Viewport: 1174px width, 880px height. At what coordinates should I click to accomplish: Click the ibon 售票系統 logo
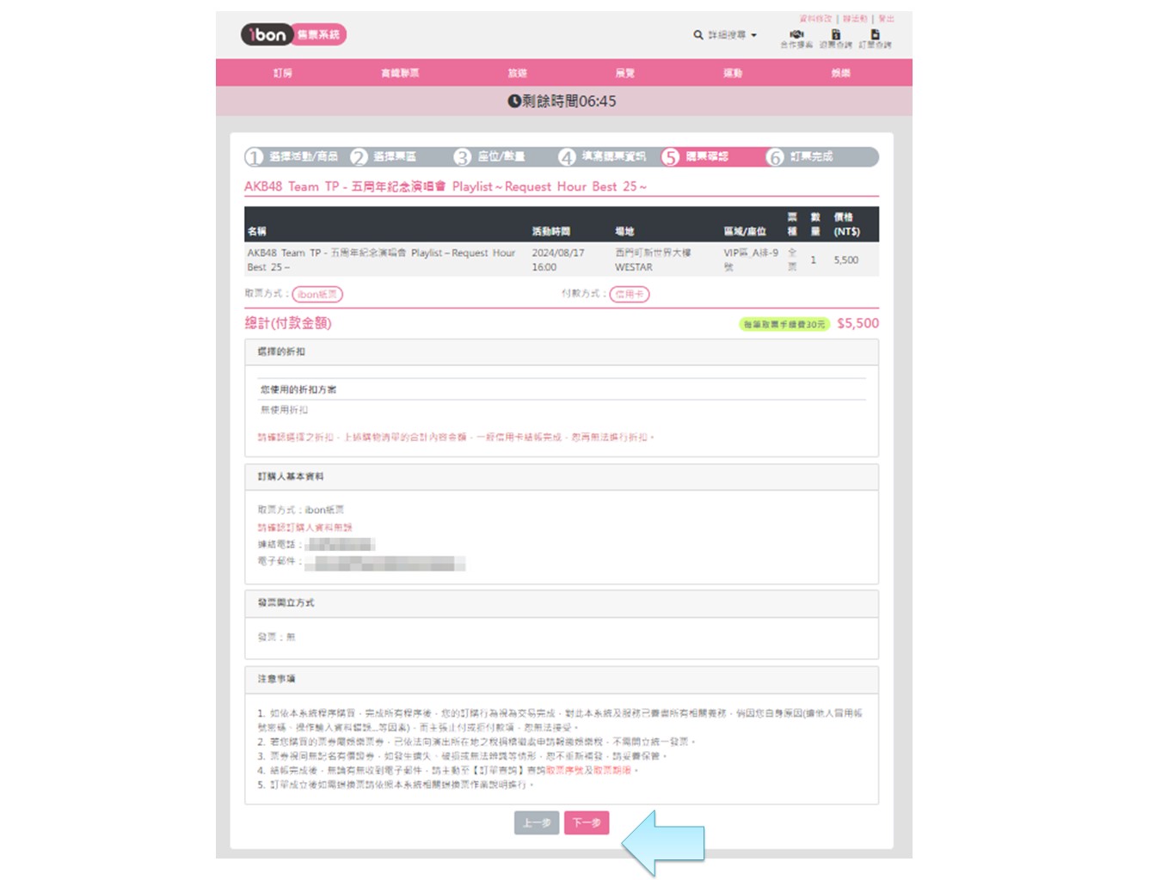(x=293, y=34)
